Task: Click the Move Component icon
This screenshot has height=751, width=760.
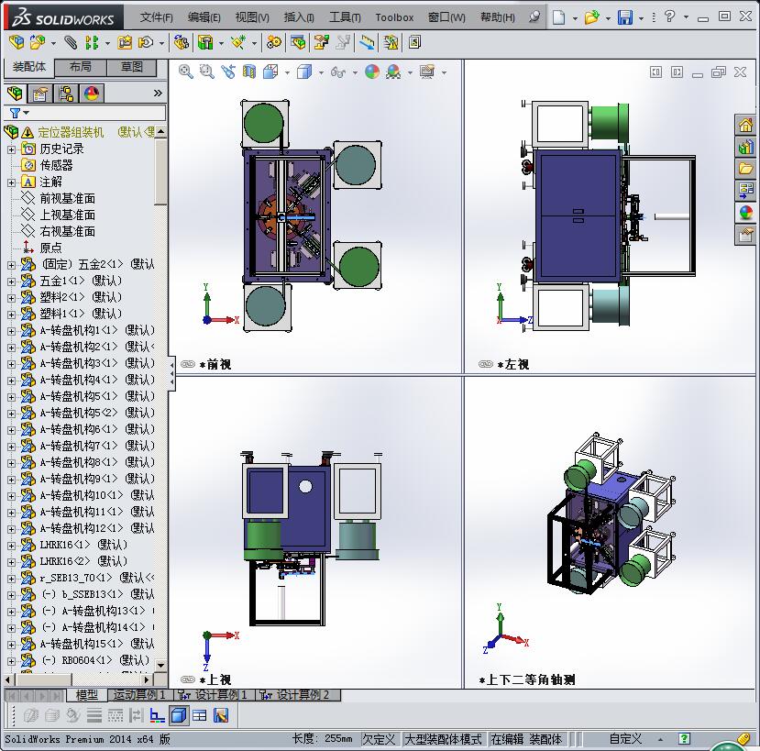Action: (x=146, y=43)
